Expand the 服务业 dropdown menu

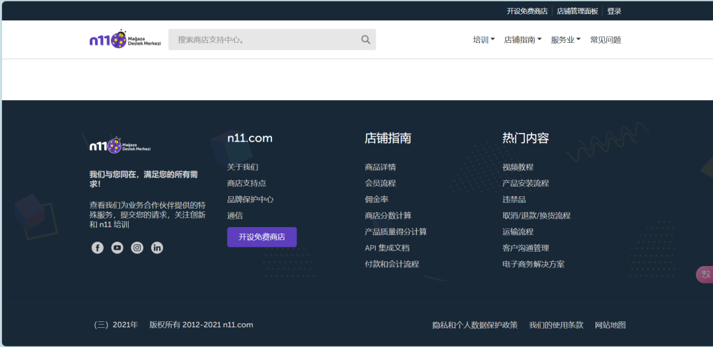pyautogui.click(x=565, y=40)
